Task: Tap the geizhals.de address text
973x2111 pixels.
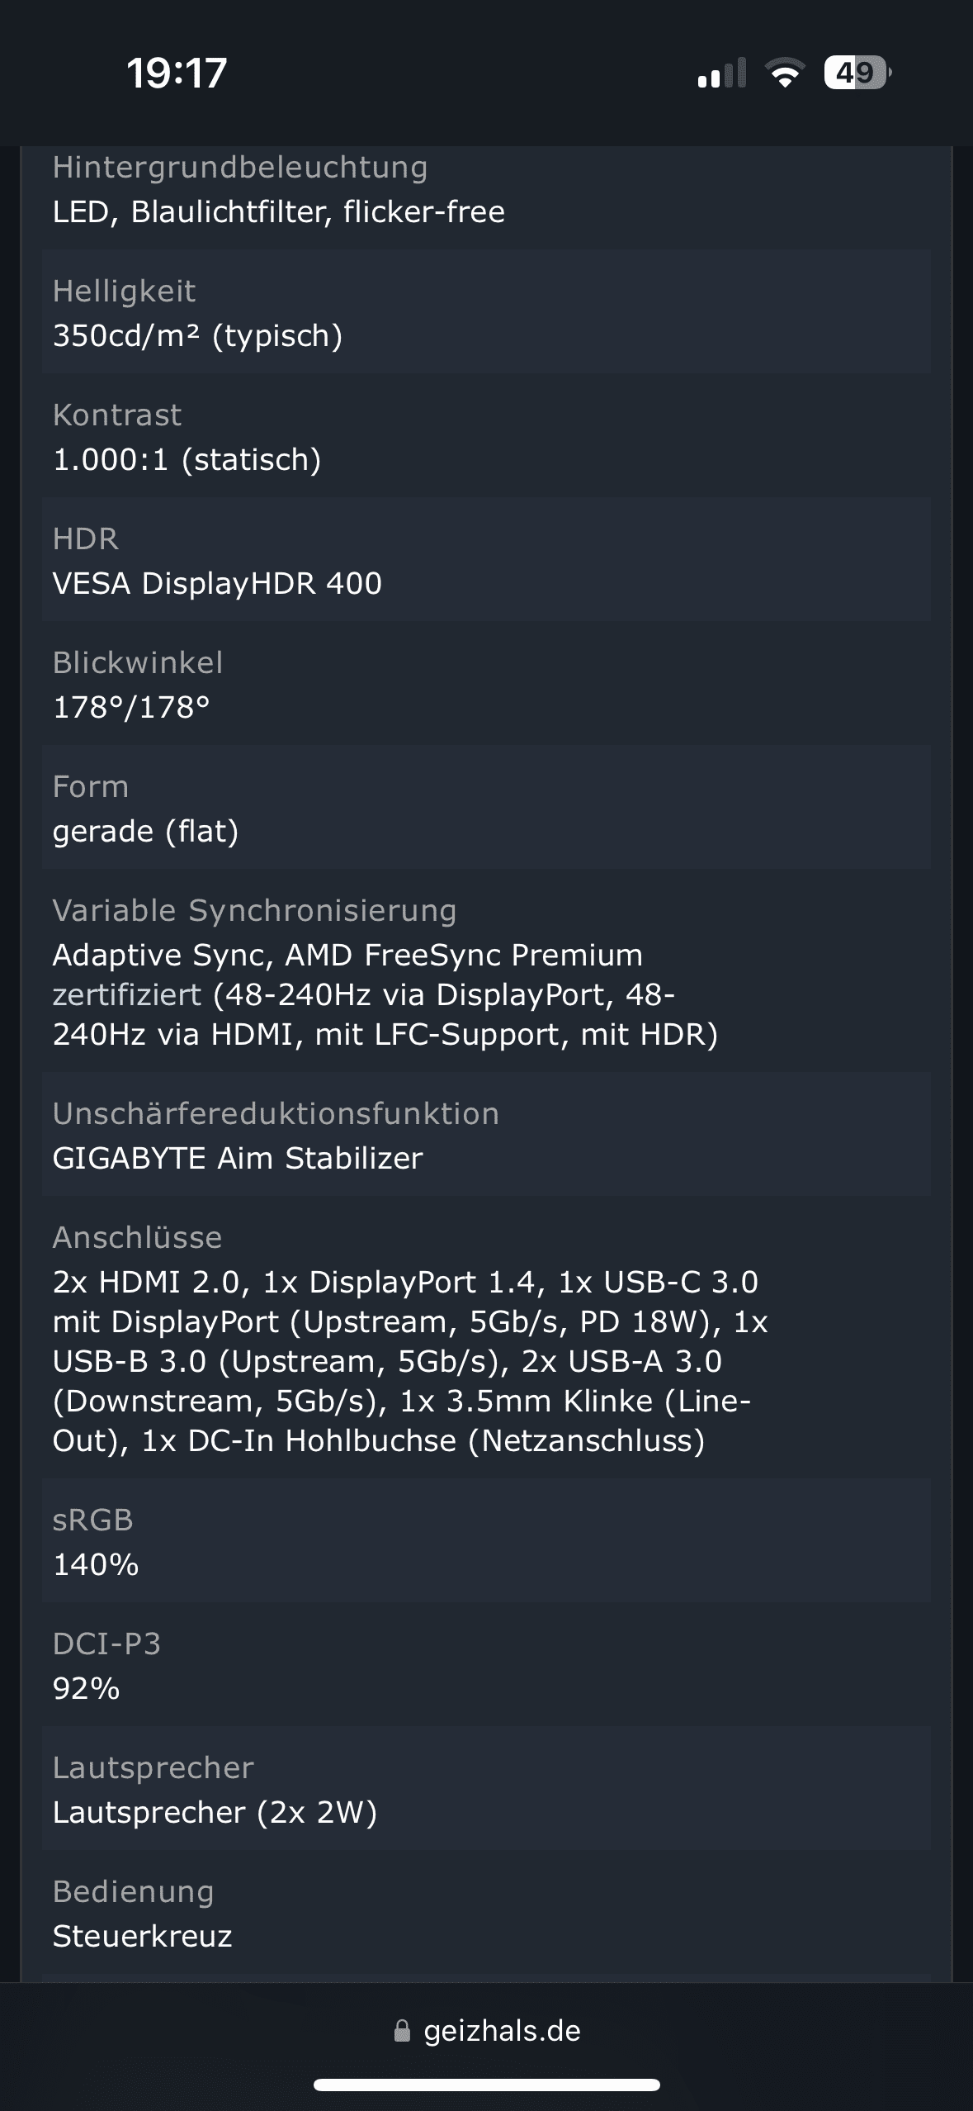Action: pyautogui.click(x=502, y=2031)
